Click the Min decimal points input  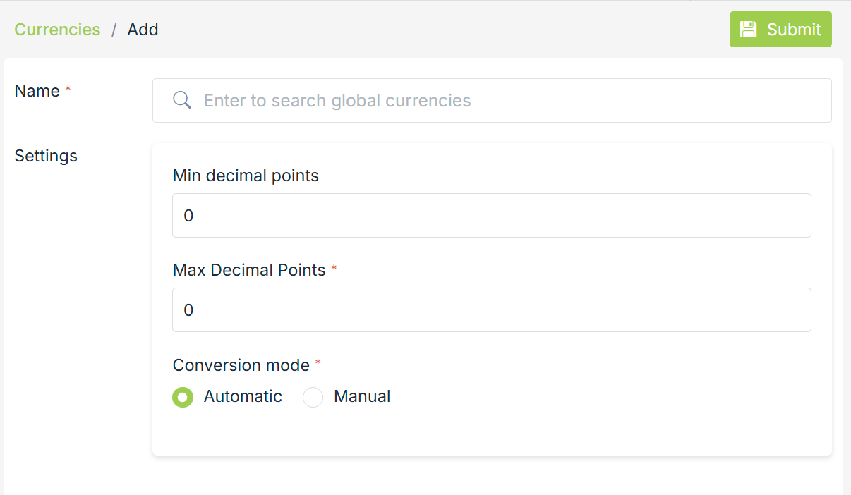[x=491, y=216]
